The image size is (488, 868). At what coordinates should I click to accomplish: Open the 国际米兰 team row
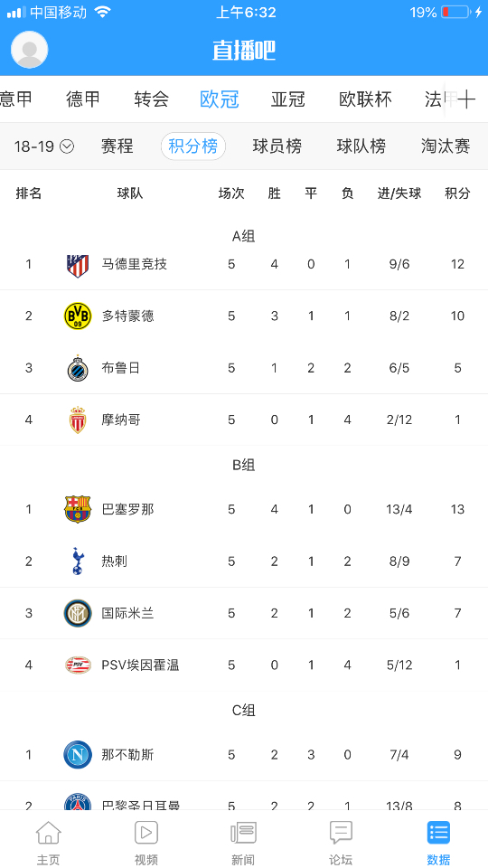pyautogui.click(x=244, y=613)
